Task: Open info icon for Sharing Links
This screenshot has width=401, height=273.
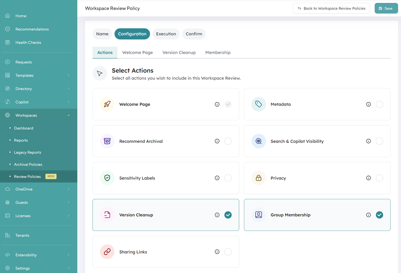Action: [217, 252]
